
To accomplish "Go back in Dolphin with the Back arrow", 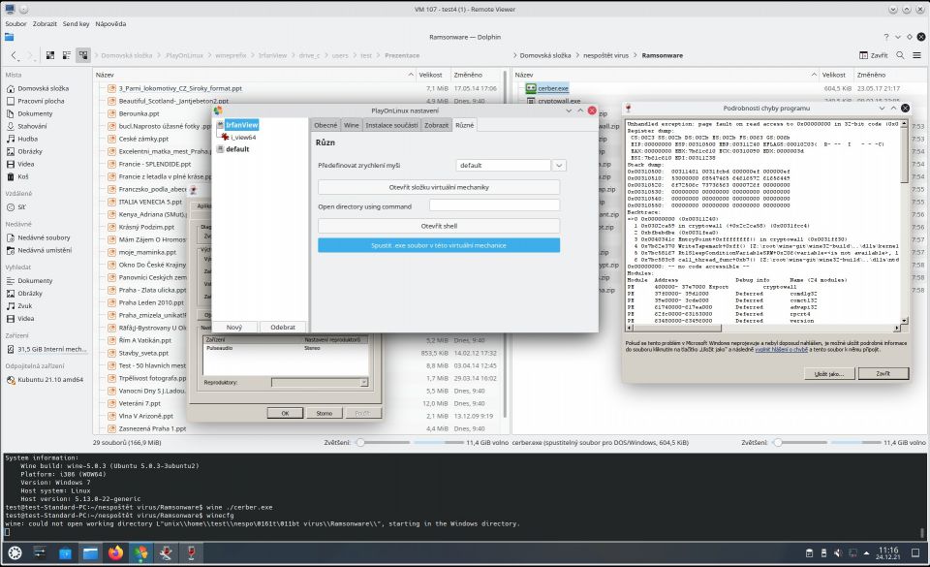I will [x=14, y=55].
